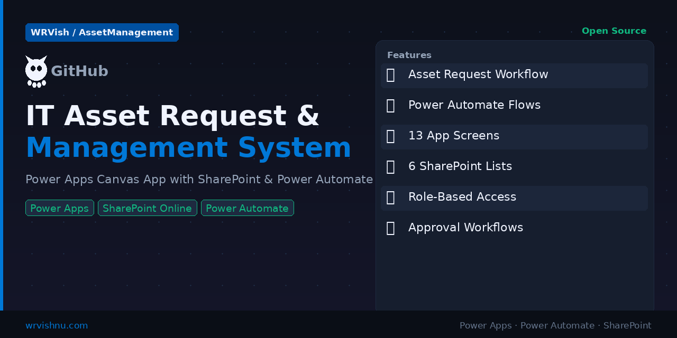Click the icon beside Asset Request Workflow
Viewport: 677px width, 338px height.
pos(390,75)
